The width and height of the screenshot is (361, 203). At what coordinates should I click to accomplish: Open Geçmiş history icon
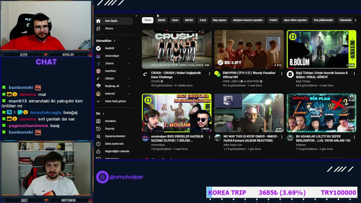[98, 129]
